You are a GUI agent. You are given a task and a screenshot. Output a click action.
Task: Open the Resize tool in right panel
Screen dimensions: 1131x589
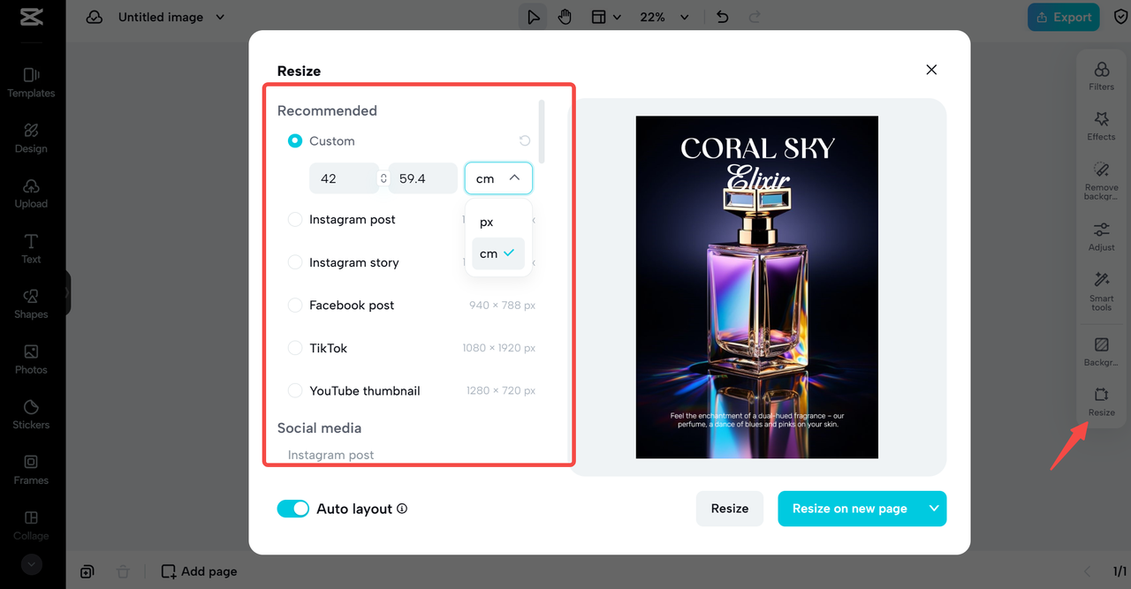(1101, 402)
